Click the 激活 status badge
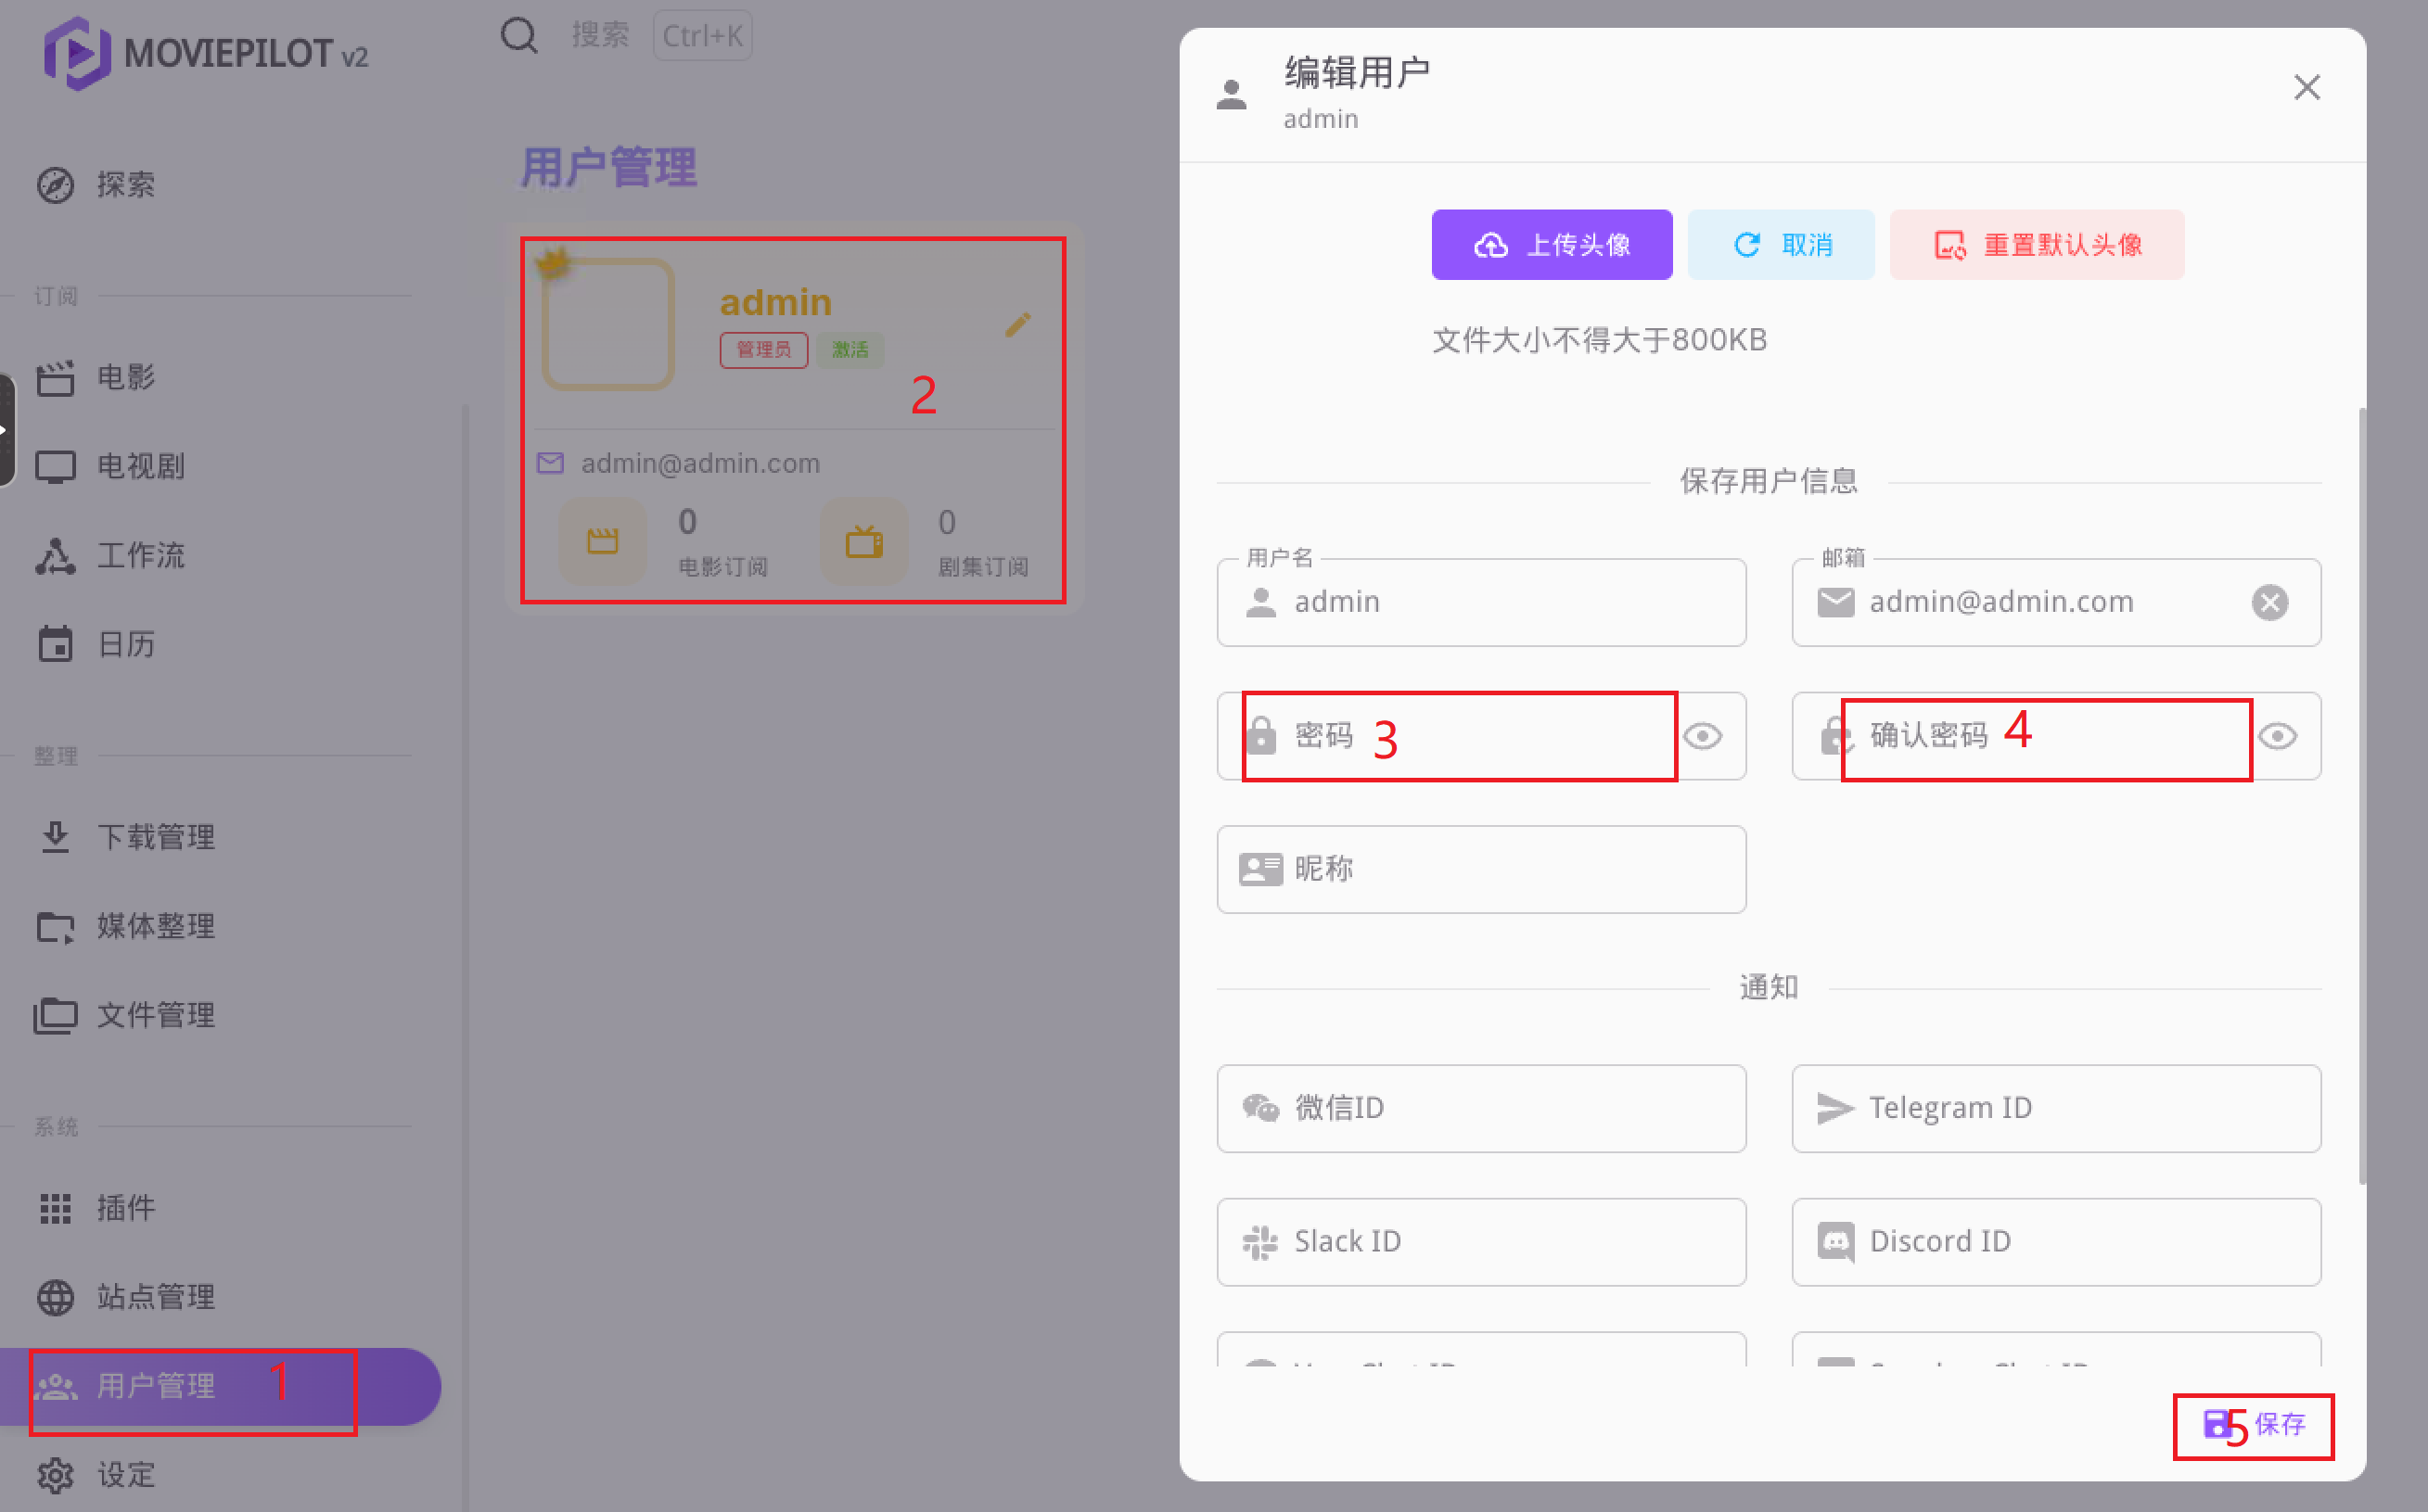The height and width of the screenshot is (1512, 2428). (x=850, y=350)
